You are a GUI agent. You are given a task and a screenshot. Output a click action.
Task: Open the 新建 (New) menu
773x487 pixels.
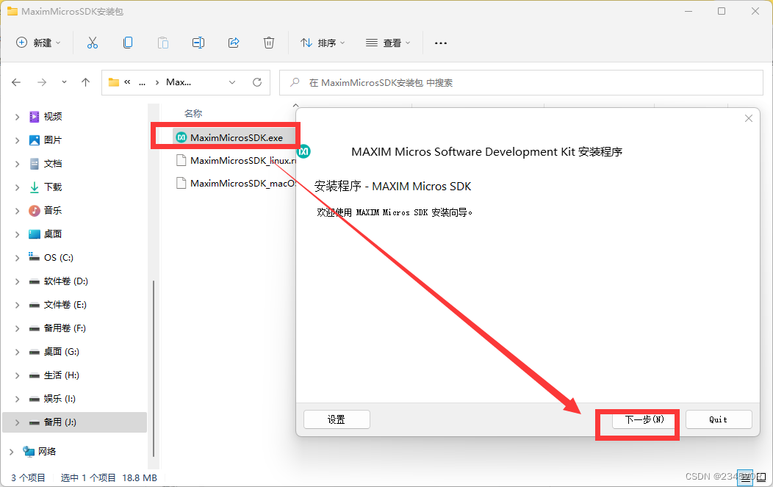38,43
